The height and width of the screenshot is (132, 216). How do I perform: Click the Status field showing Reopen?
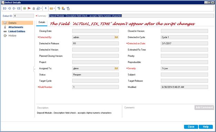pos(95,75)
